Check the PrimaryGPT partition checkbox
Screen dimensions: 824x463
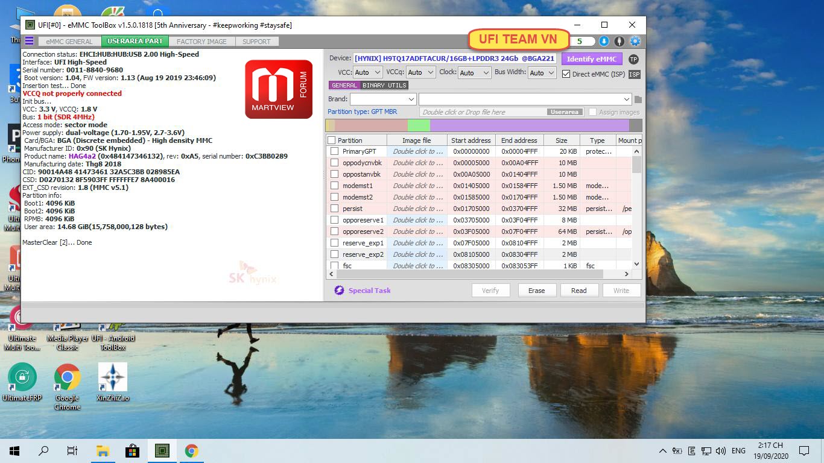pos(334,151)
